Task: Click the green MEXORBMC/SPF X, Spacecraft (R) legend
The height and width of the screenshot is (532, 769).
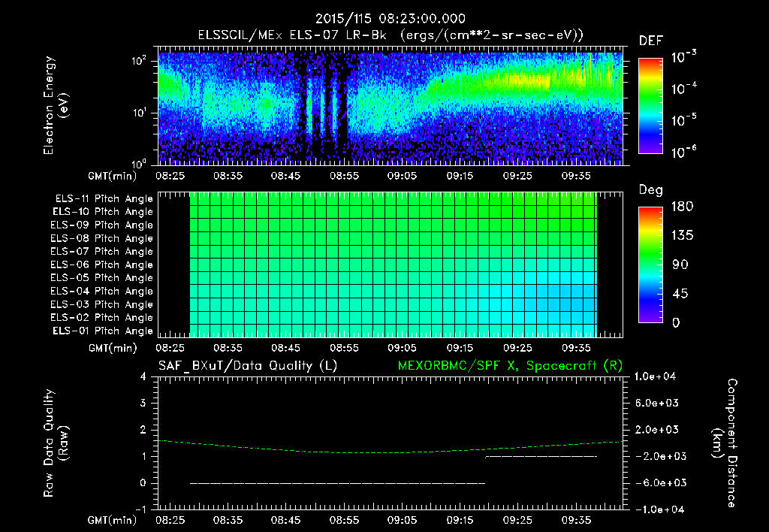Action: pos(510,366)
